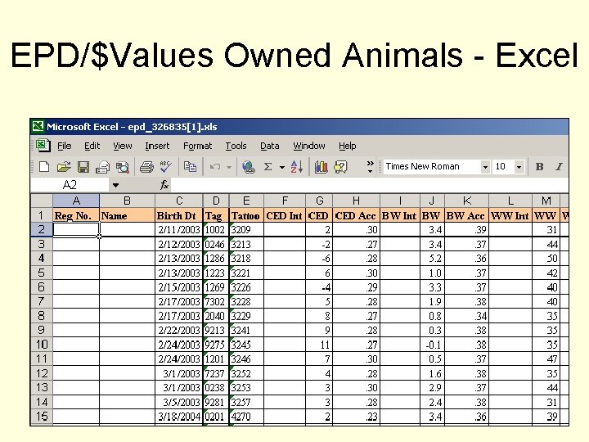This screenshot has height=442, width=589.
Task: Open the Window menu
Action: coord(308,146)
